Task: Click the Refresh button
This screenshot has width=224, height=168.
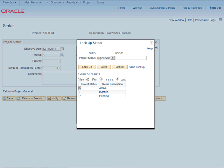Action: pyautogui.click(x=70, y=98)
